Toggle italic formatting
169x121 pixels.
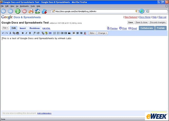pyautogui.click(x=26, y=33)
